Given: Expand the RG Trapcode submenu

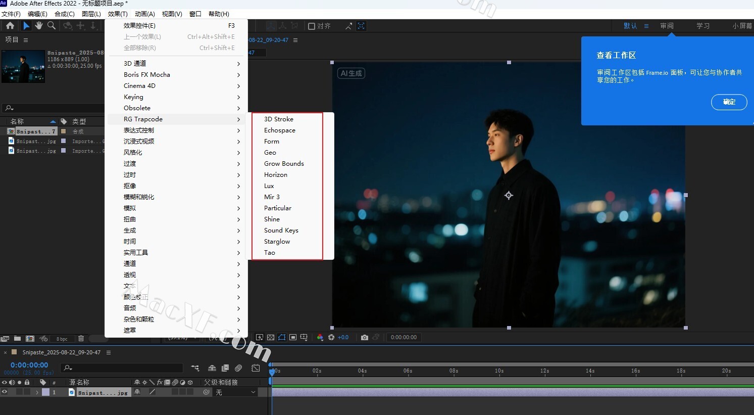Looking at the screenshot, I should (x=176, y=119).
